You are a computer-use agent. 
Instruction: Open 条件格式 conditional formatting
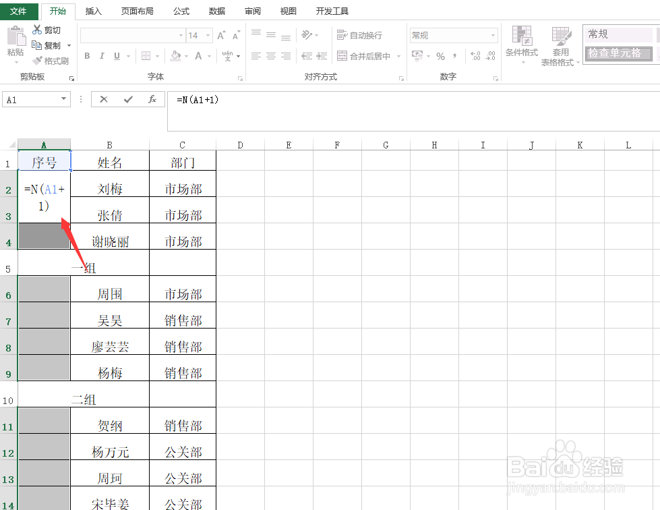(522, 45)
